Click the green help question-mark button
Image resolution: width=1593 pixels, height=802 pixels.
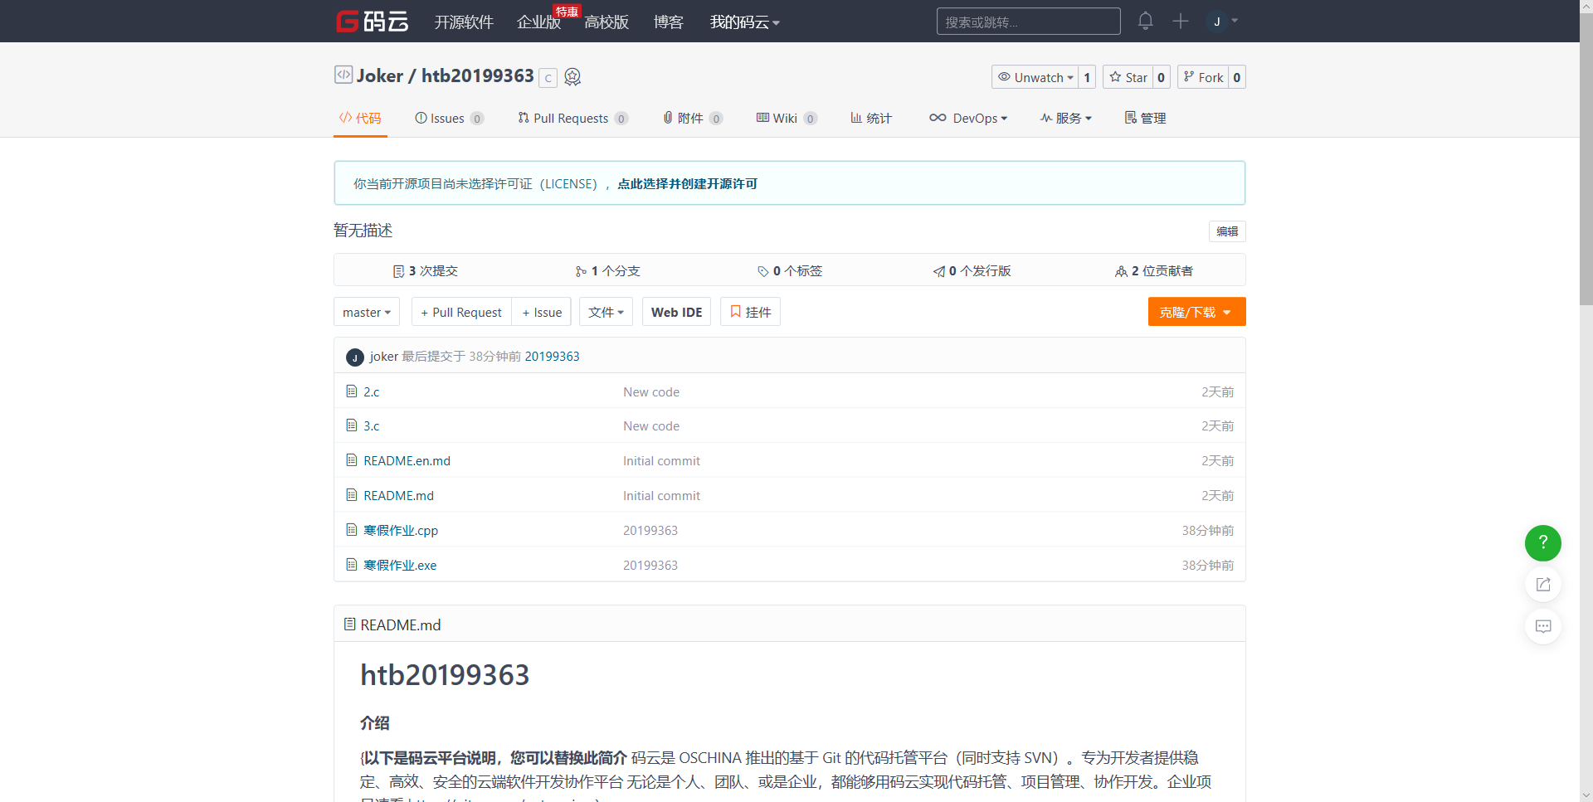1543,543
